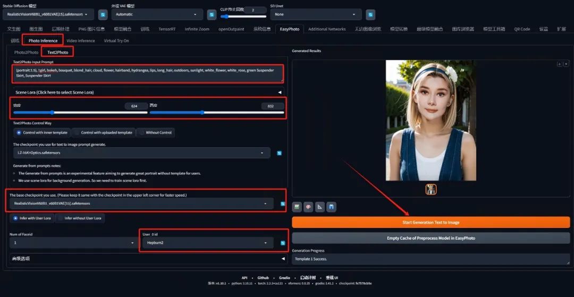Expand the Scene Lora section

149,92
